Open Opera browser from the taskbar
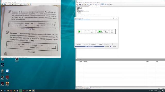165x92 pixels. pos(11,91)
